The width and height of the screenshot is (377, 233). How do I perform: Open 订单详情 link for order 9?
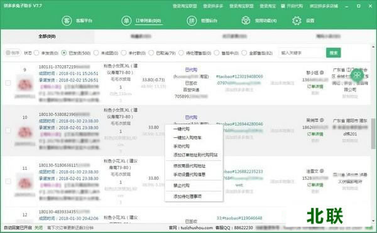point(315,86)
